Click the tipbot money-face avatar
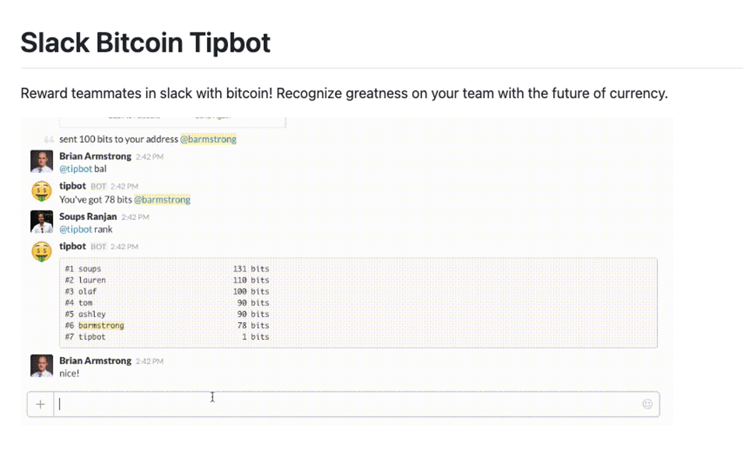This screenshot has width=750, height=450. pos(41,190)
